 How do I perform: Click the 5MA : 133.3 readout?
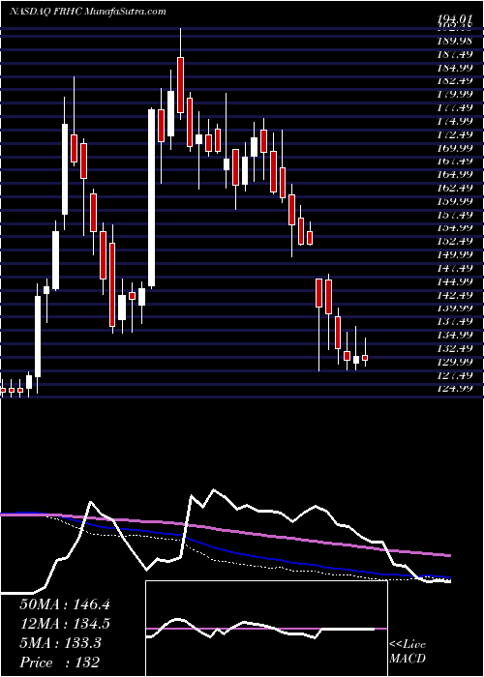click(x=60, y=643)
